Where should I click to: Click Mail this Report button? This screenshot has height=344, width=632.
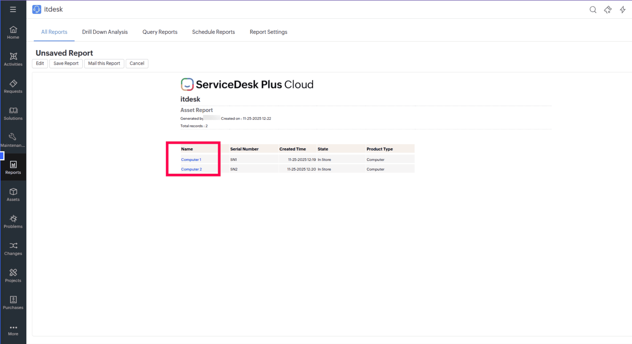[104, 63]
